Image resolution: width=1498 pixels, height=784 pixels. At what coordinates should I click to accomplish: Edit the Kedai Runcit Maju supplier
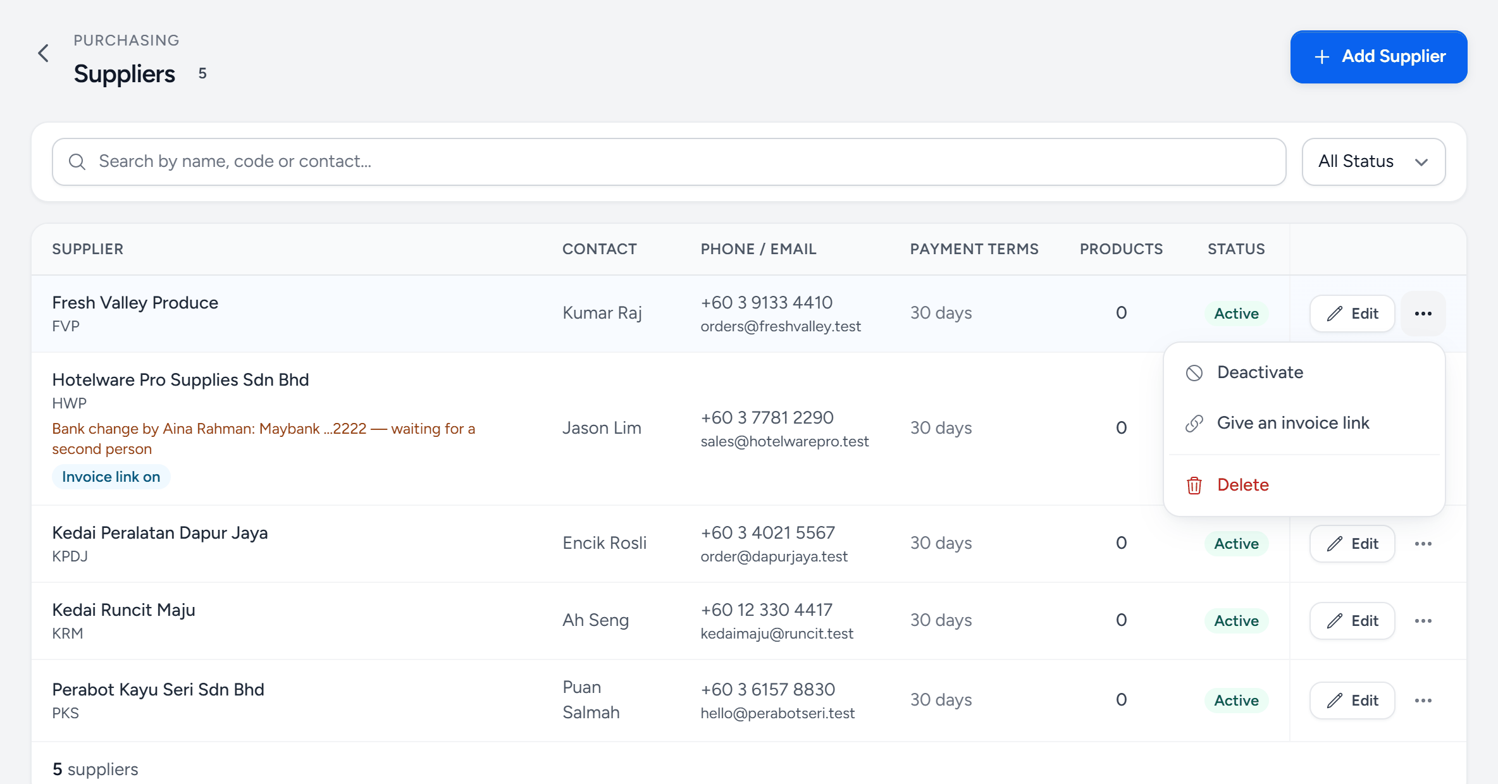point(1352,621)
